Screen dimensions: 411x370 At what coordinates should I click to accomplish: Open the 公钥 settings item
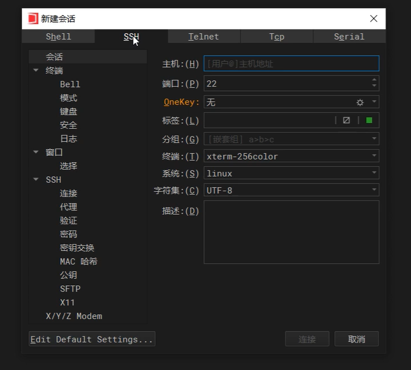[x=69, y=275]
